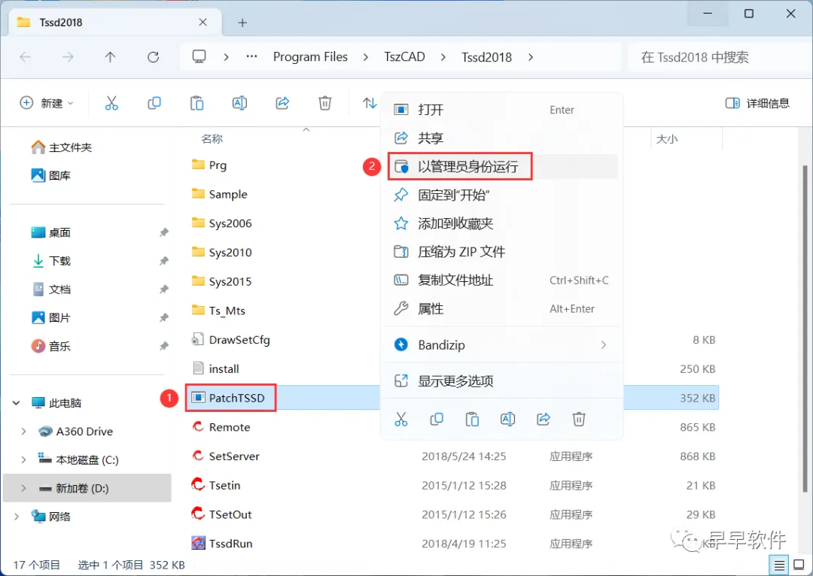Go up one folder level
Viewport: 813px width, 576px height.
[x=110, y=57]
